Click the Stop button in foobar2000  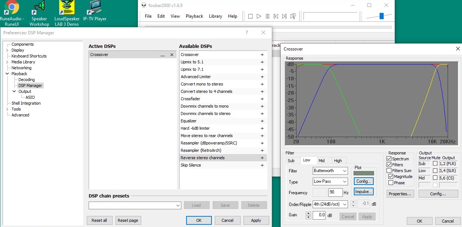(250, 16)
